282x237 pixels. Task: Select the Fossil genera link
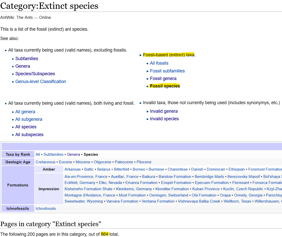[x=163, y=78]
